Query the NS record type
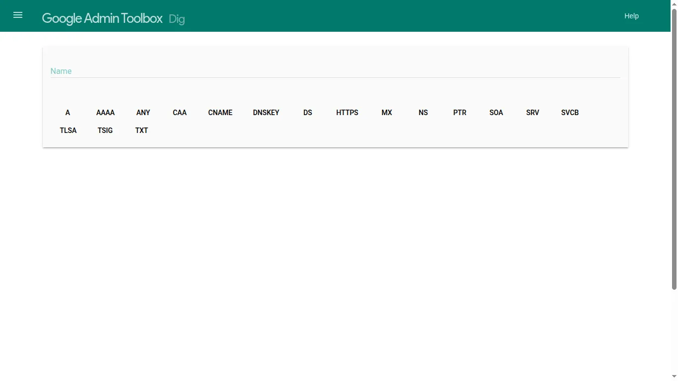The image size is (678, 381). (x=423, y=113)
